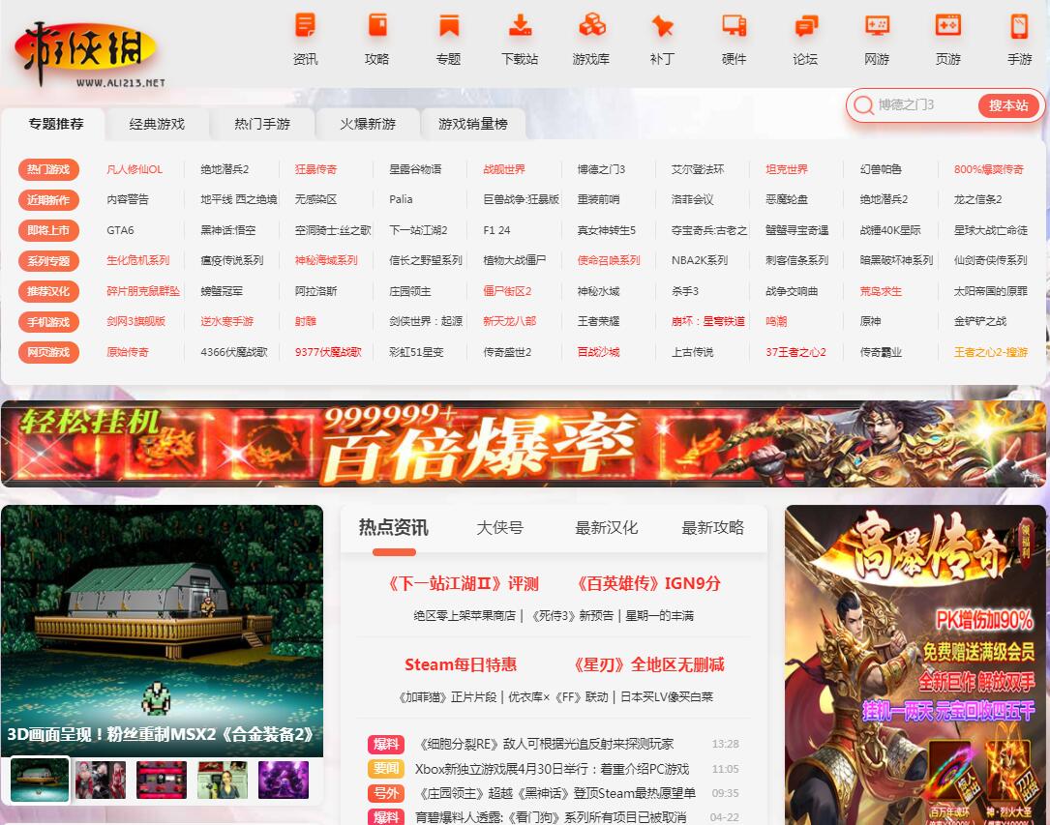The image size is (1050, 825).
Task: Open the 黑神话:悟空 link
Action: pos(227,230)
